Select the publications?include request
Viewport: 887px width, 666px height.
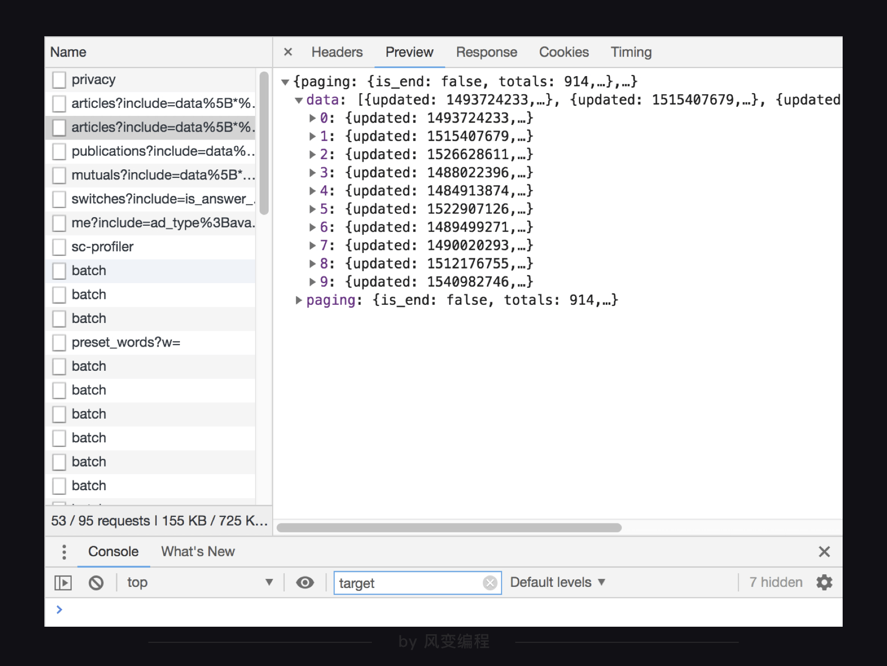150,151
